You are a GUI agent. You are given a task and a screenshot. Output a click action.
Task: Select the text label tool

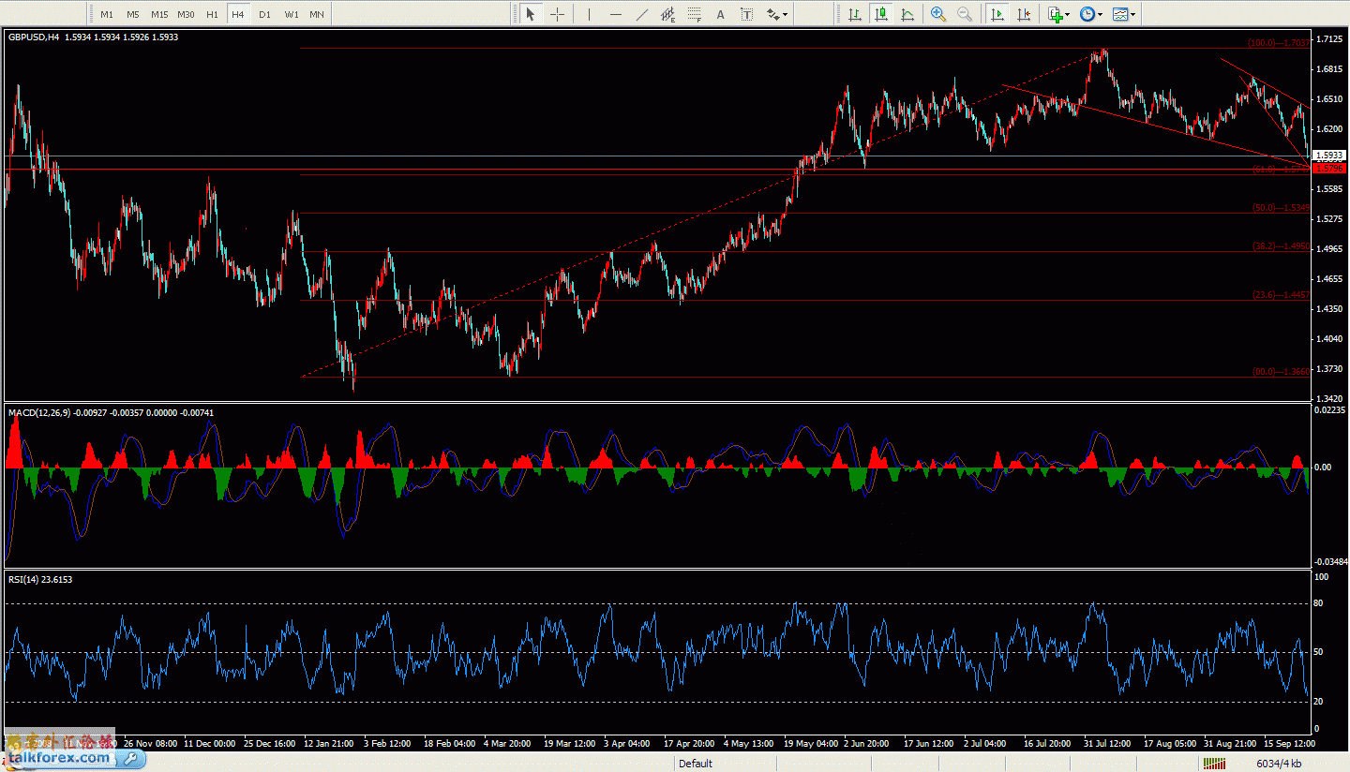pos(747,14)
